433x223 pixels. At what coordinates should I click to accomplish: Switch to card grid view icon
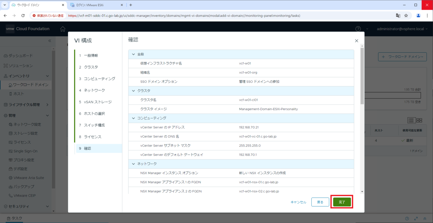pyautogui.click(x=419, y=120)
